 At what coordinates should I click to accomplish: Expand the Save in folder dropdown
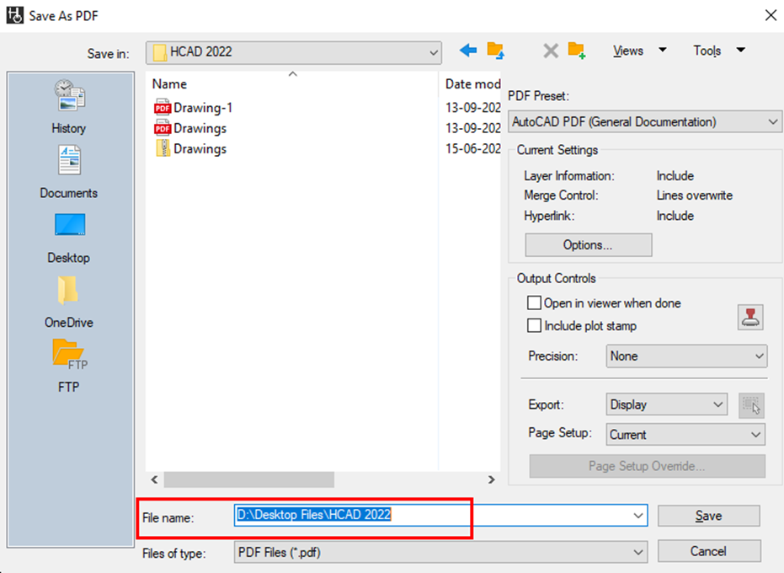(294, 52)
